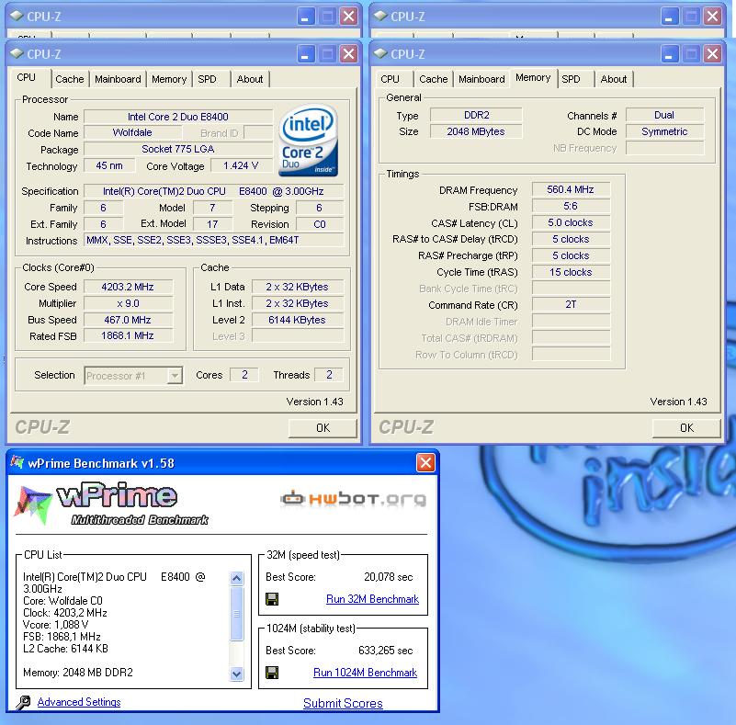Click the CAS# Latency value 5.0 clocks
Image resolution: width=736 pixels, height=725 pixels.
click(x=571, y=222)
